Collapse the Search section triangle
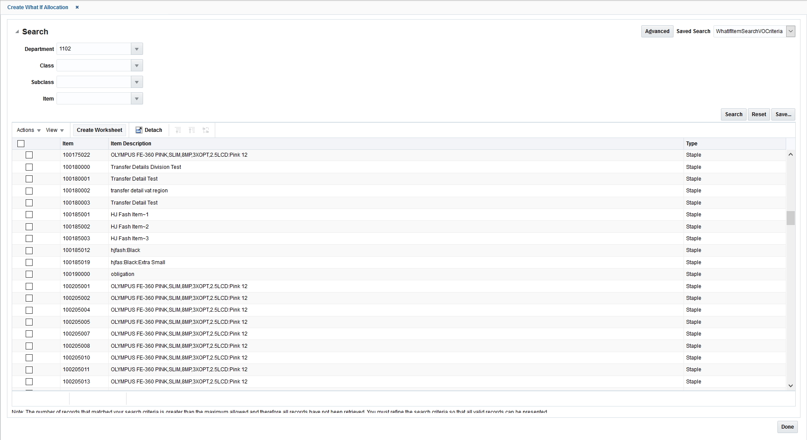Screen dimensions: 807x440 tap(17, 32)
